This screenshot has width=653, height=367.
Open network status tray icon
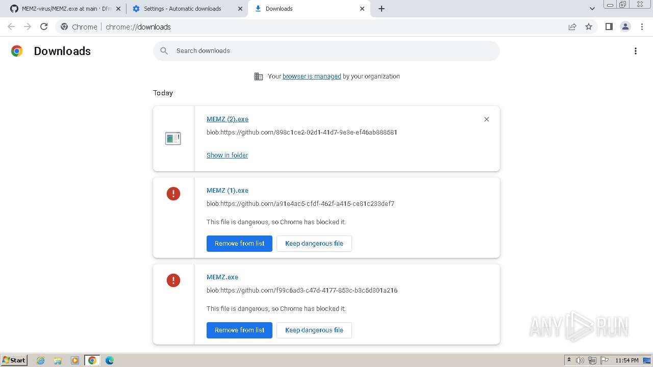[x=592, y=360]
